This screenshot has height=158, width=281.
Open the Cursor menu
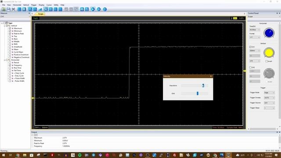tap(49, 5)
